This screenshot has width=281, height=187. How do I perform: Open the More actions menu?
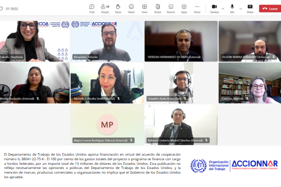197,9
